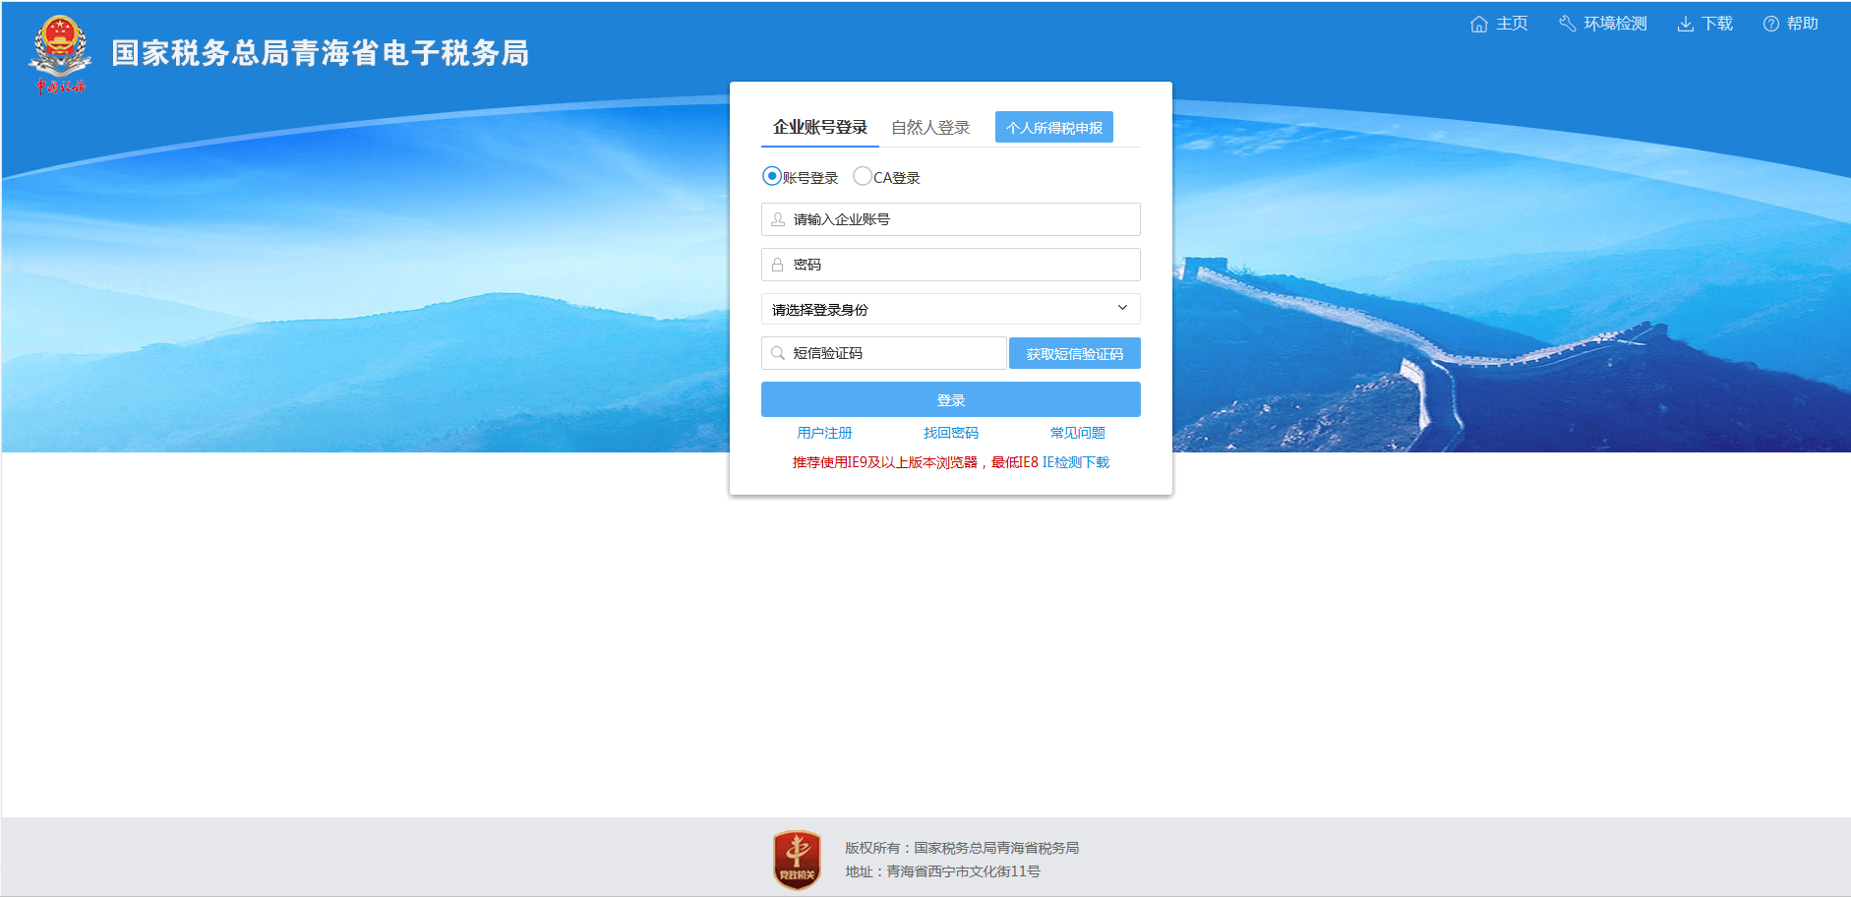
Task: Stay on the 企业账号登录 tab
Action: [821, 126]
